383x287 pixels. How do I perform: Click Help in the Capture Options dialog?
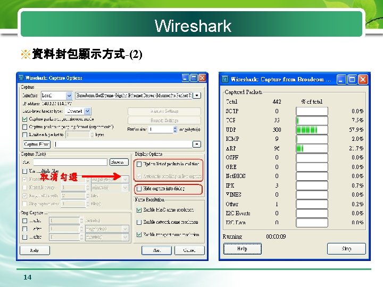[x=35, y=250]
